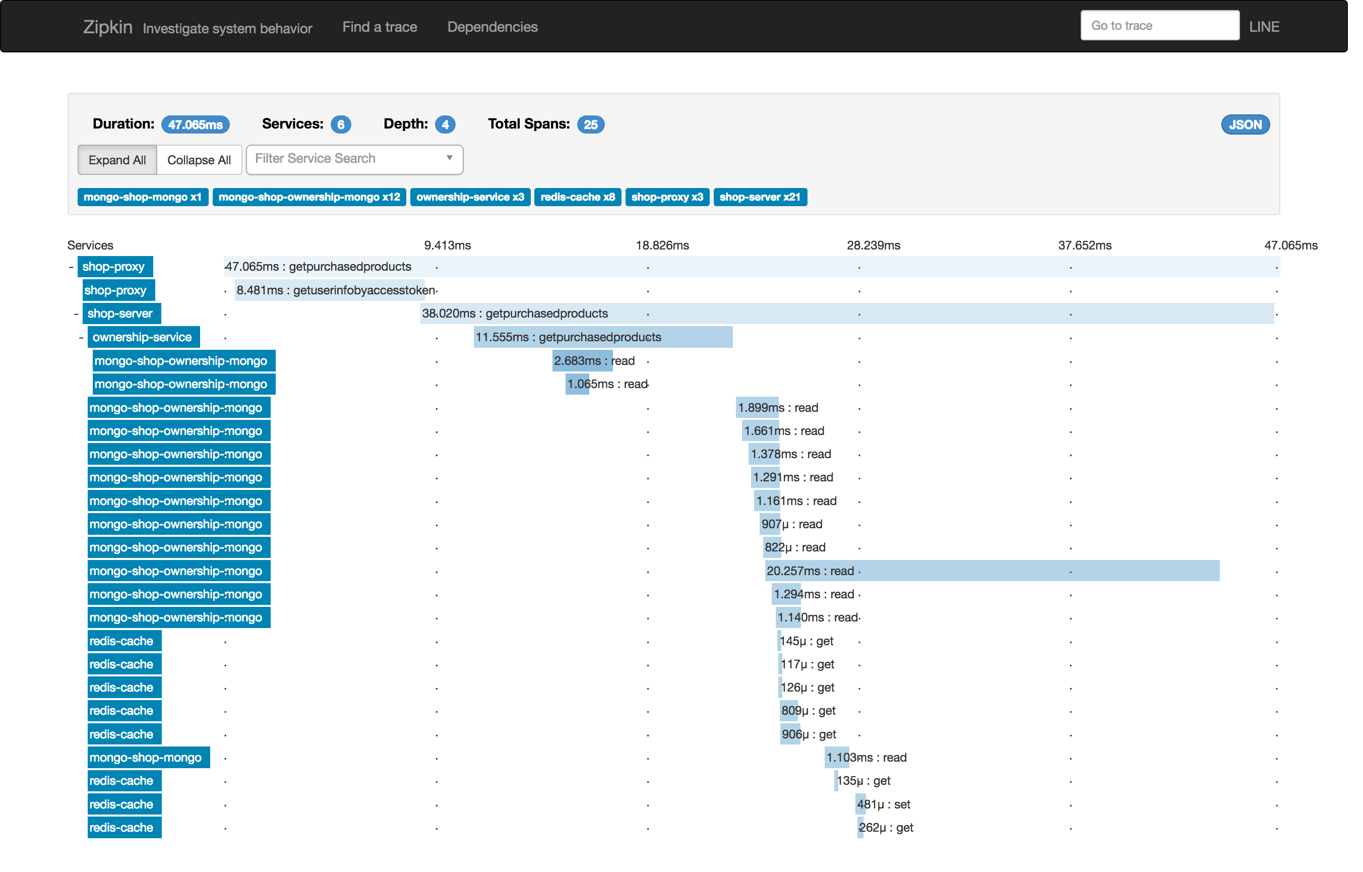Select the 481µ set redis-cache span
Screen dimensions: 1363x872
click(860, 804)
